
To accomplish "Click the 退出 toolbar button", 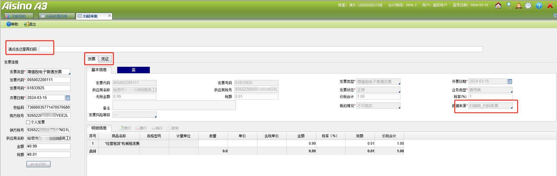I will (x=30, y=24).
